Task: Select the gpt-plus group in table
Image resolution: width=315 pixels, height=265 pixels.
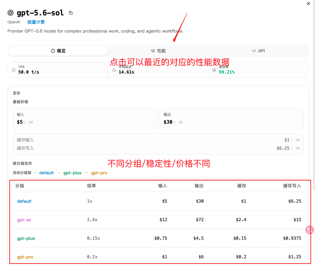Action: (26, 238)
